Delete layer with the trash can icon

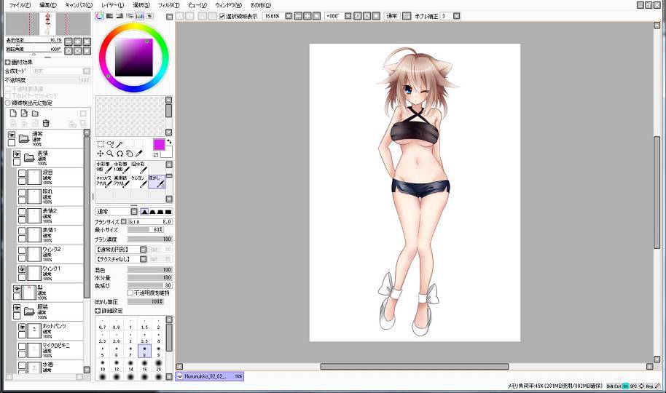pos(46,123)
